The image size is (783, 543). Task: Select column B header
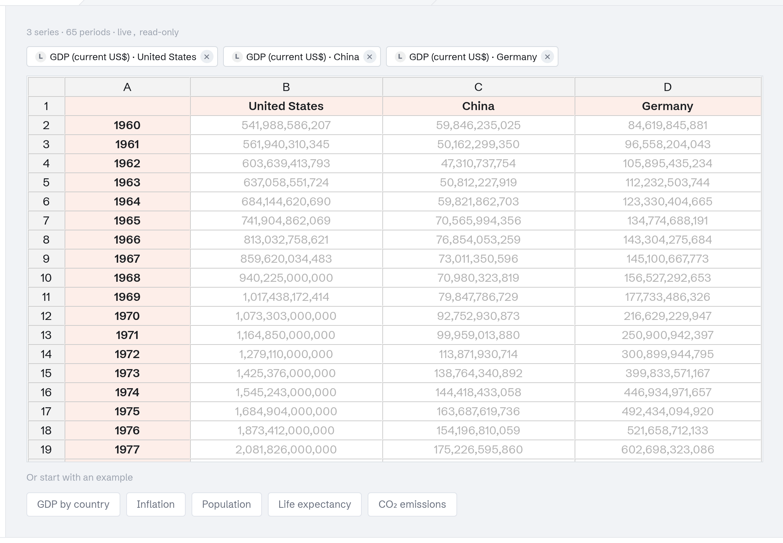tap(286, 87)
